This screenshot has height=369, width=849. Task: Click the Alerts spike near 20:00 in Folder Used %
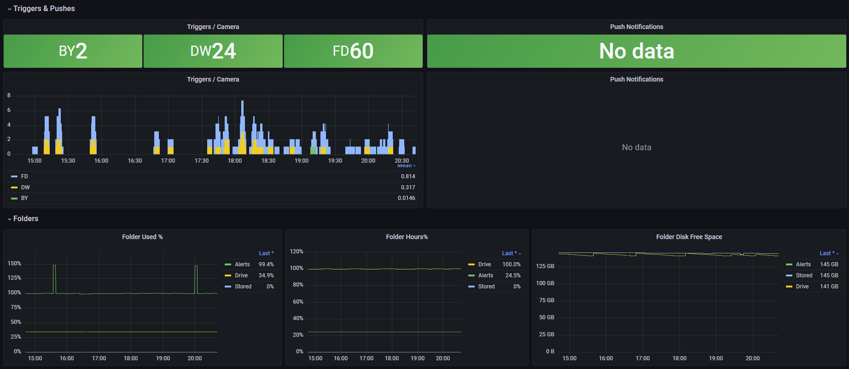[x=196, y=279]
